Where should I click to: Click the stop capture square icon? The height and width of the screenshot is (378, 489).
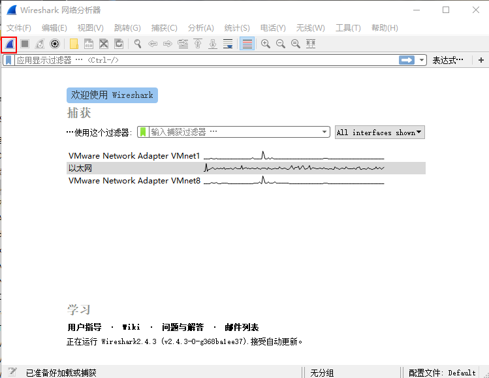click(25, 44)
